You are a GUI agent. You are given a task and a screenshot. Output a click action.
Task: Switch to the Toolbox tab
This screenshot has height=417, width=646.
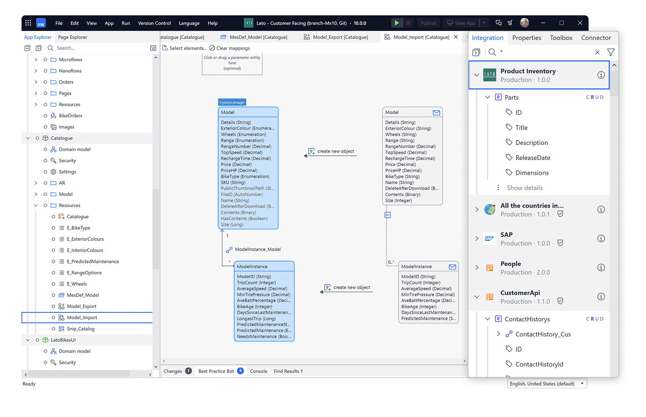561,38
